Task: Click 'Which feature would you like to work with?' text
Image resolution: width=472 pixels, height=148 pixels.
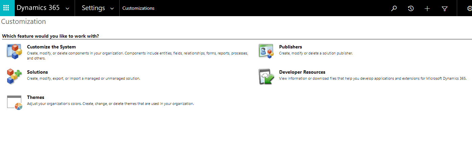Action: click(51, 36)
